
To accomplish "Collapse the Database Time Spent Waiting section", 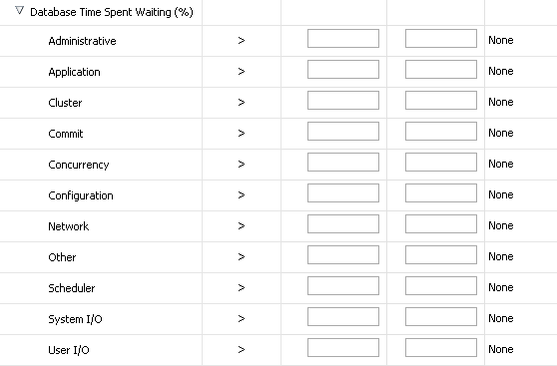I will coord(20,11).
